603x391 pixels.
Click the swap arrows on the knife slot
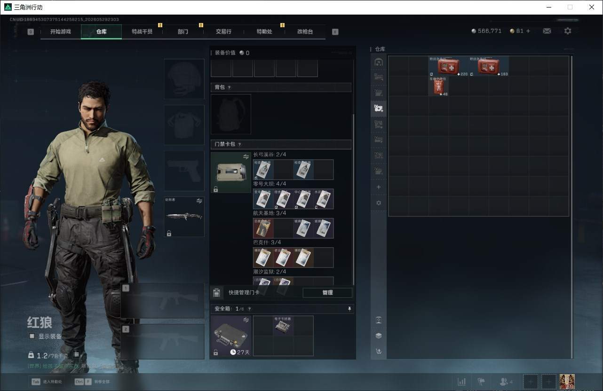[x=199, y=201]
